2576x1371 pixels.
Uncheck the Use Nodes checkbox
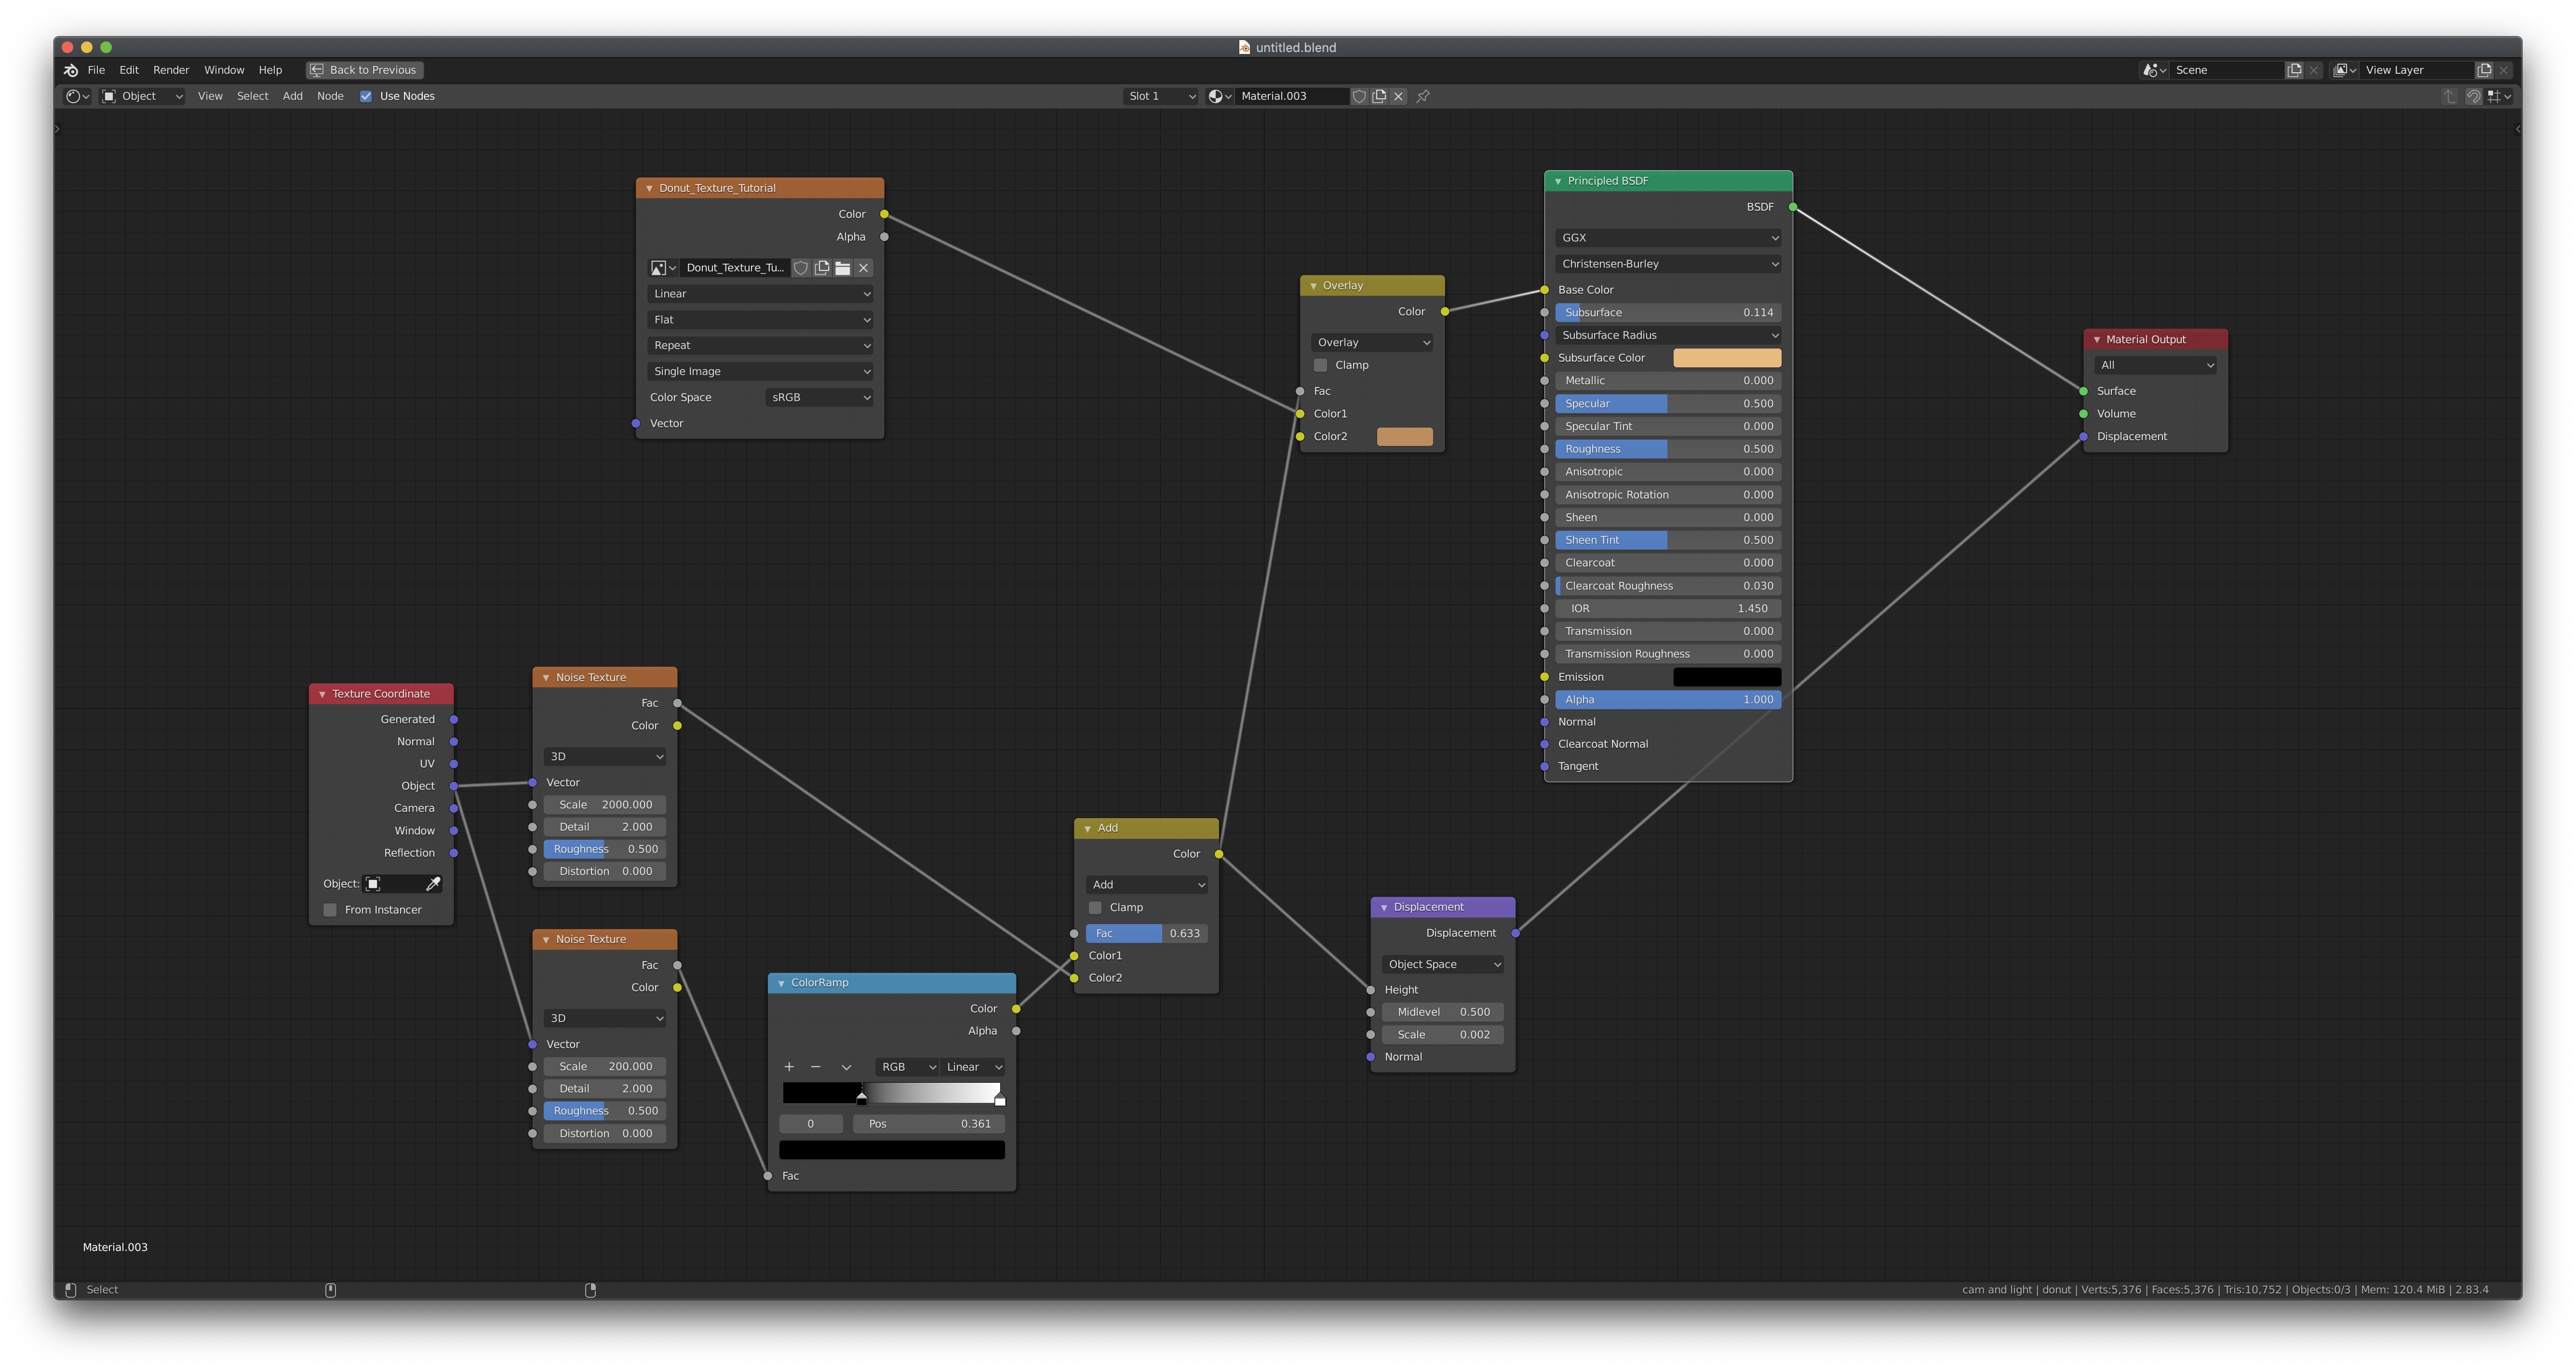366,96
